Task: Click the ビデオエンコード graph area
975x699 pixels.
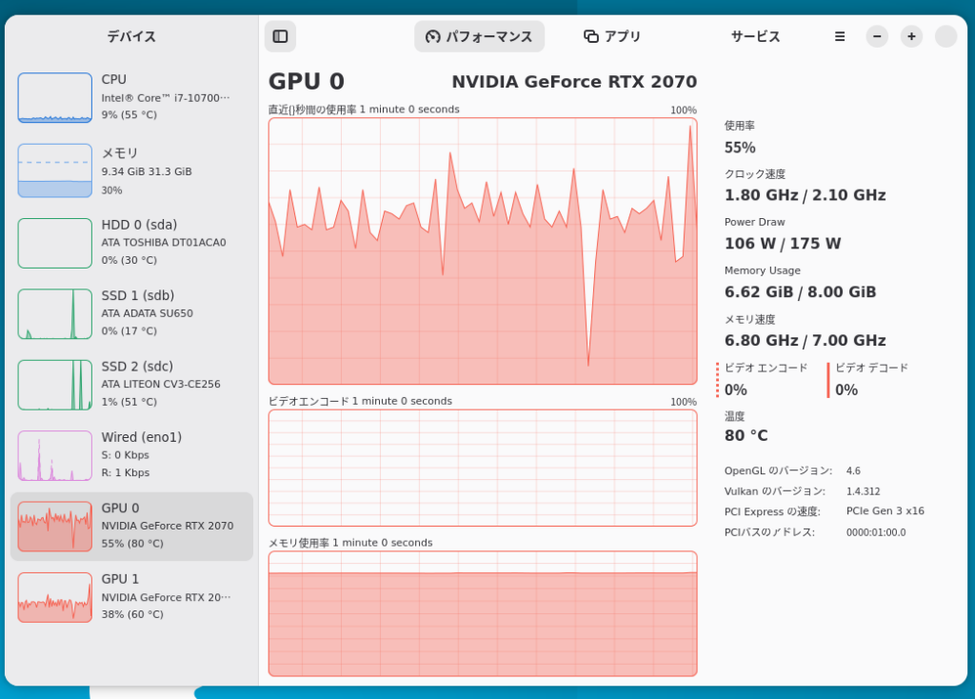Action: [483, 468]
